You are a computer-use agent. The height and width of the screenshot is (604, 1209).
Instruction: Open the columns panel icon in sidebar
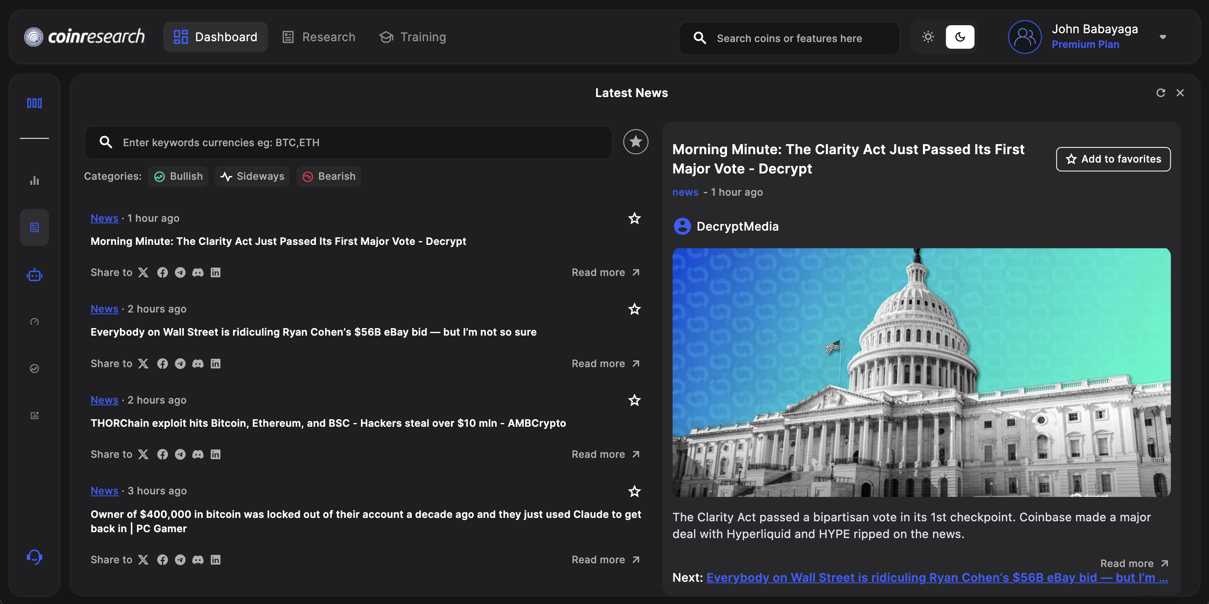[34, 102]
